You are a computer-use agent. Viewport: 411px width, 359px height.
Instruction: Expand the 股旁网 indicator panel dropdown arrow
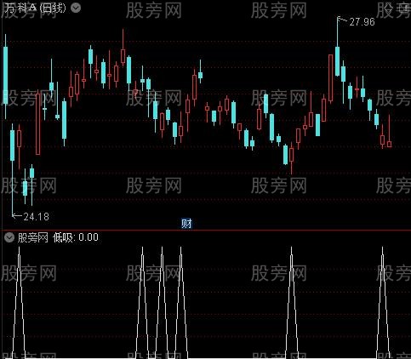9,237
